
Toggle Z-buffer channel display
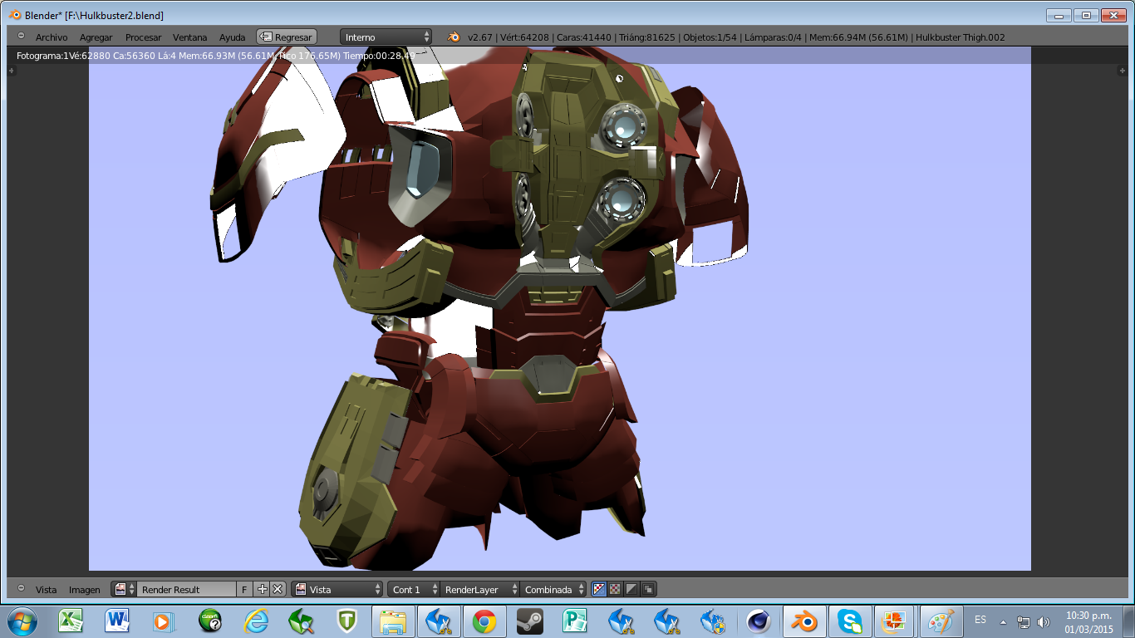tap(649, 589)
